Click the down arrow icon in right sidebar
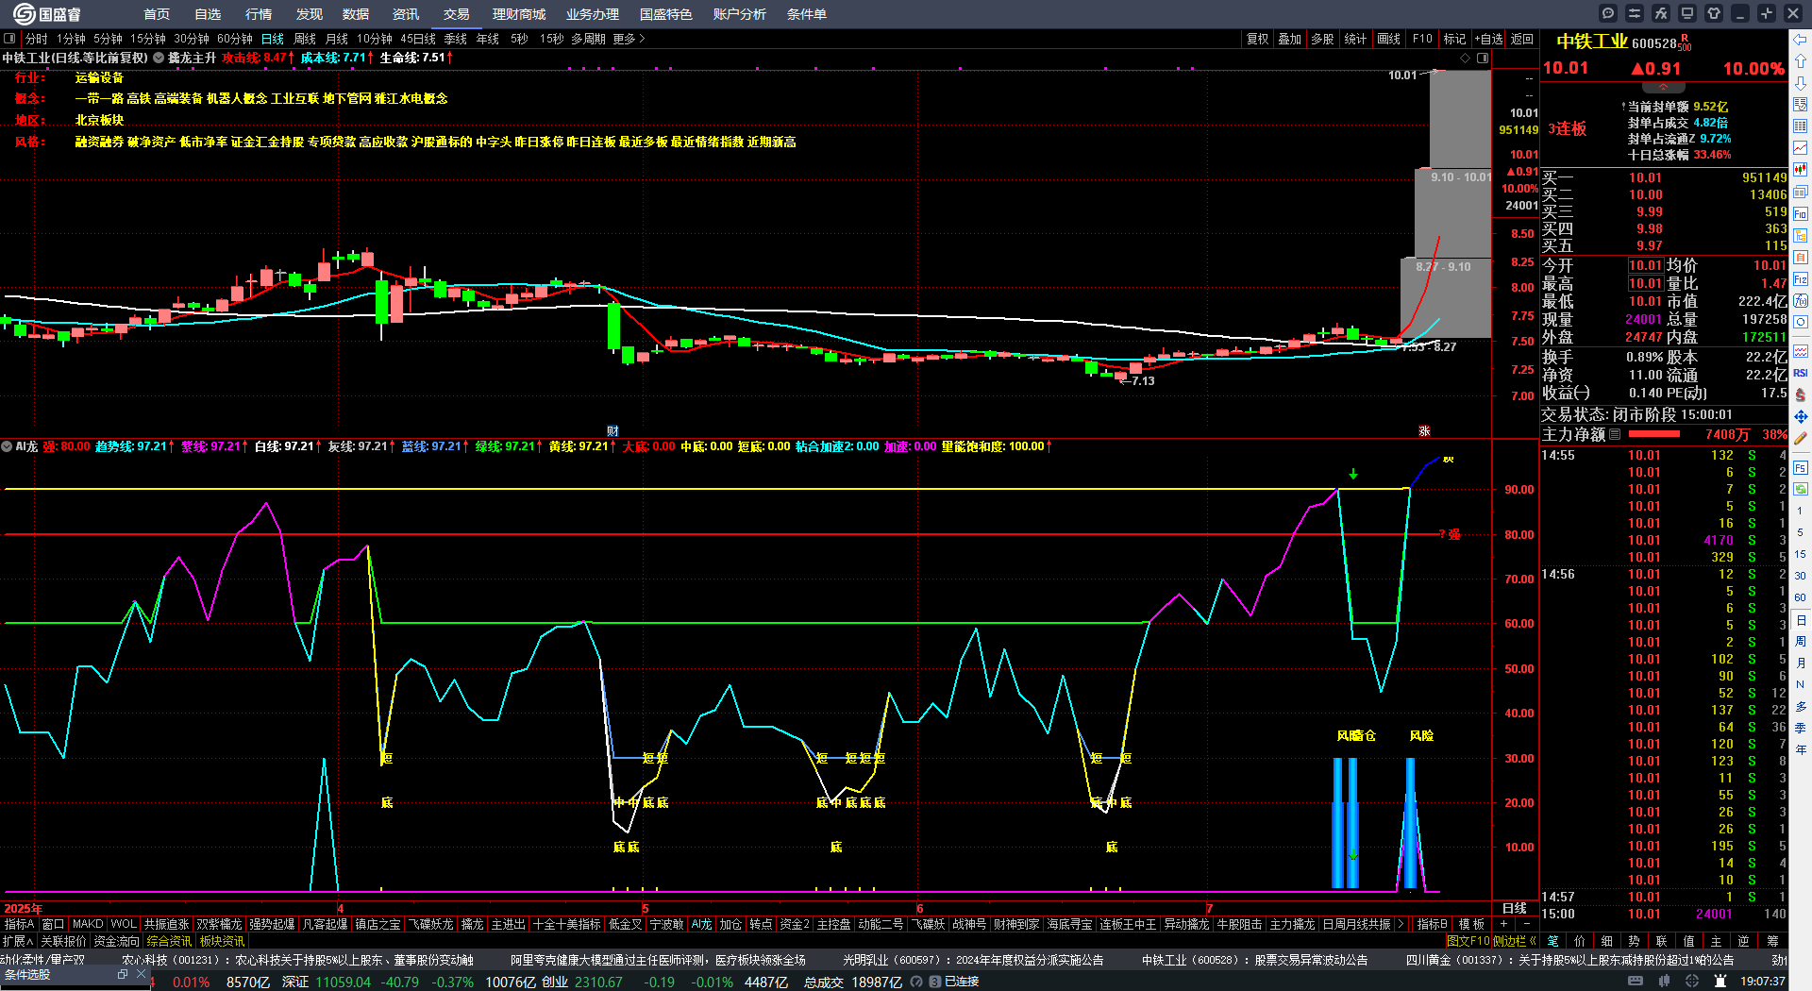The width and height of the screenshot is (1812, 991). click(1801, 83)
